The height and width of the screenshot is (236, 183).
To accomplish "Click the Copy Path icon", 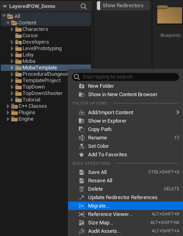I will click(x=82, y=129).
